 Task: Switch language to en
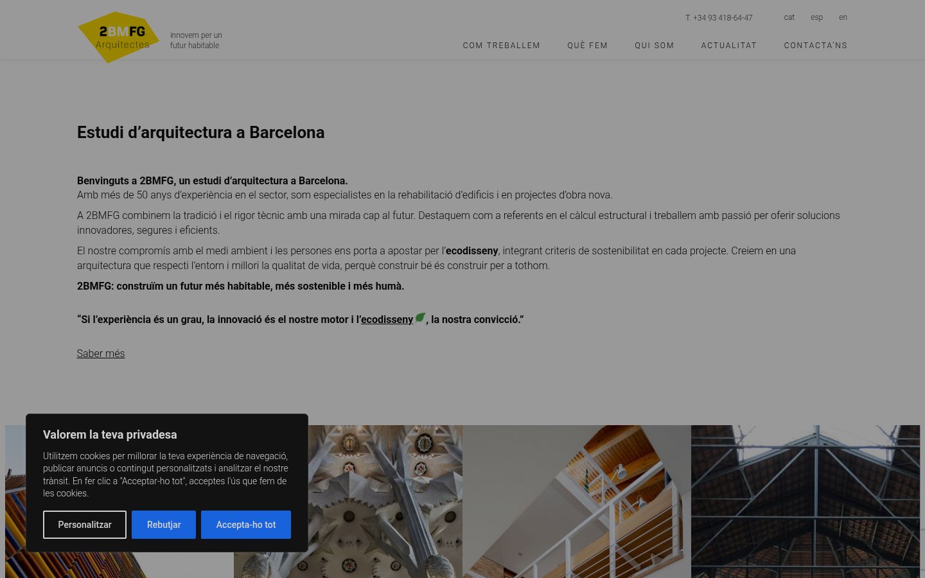[x=843, y=17]
